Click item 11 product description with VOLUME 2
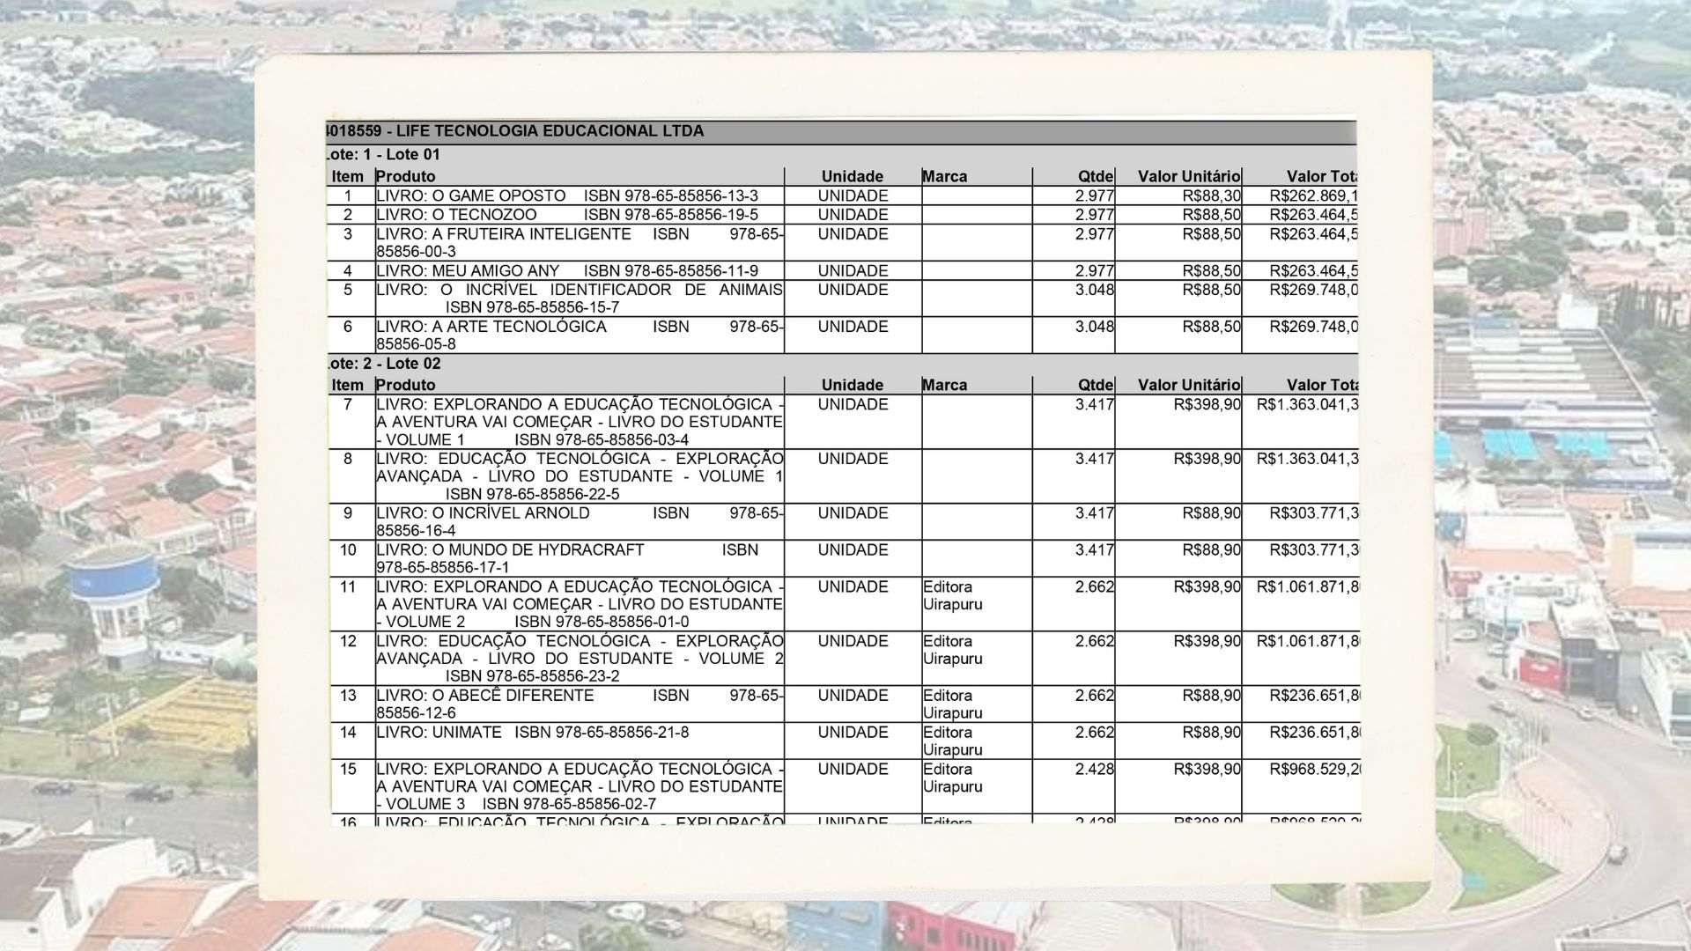Screen dimensions: 1691x951 coord(580,604)
